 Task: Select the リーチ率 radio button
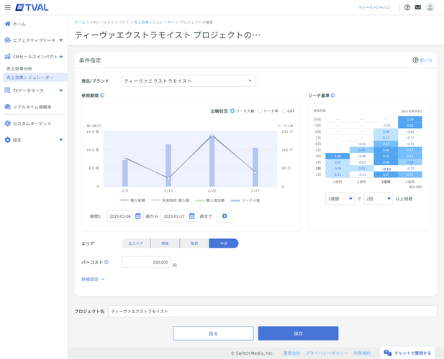(x=261, y=111)
